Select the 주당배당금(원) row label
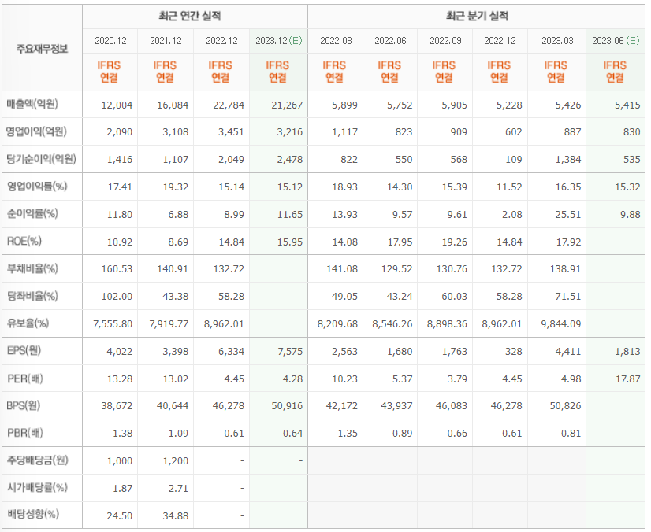Screen dimensions: 651x532 tap(37, 460)
